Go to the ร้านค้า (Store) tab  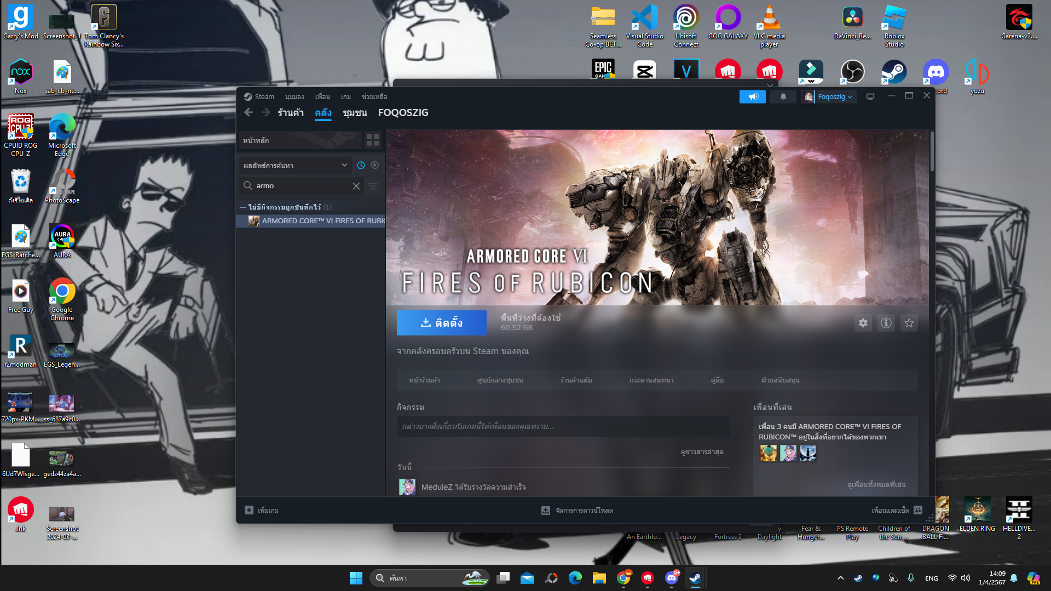(291, 113)
